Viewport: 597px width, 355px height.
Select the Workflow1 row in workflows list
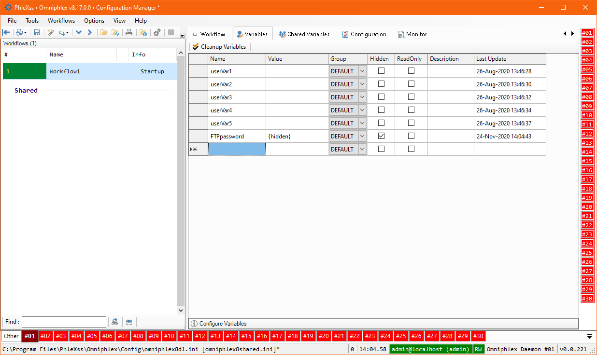pyautogui.click(x=90, y=71)
